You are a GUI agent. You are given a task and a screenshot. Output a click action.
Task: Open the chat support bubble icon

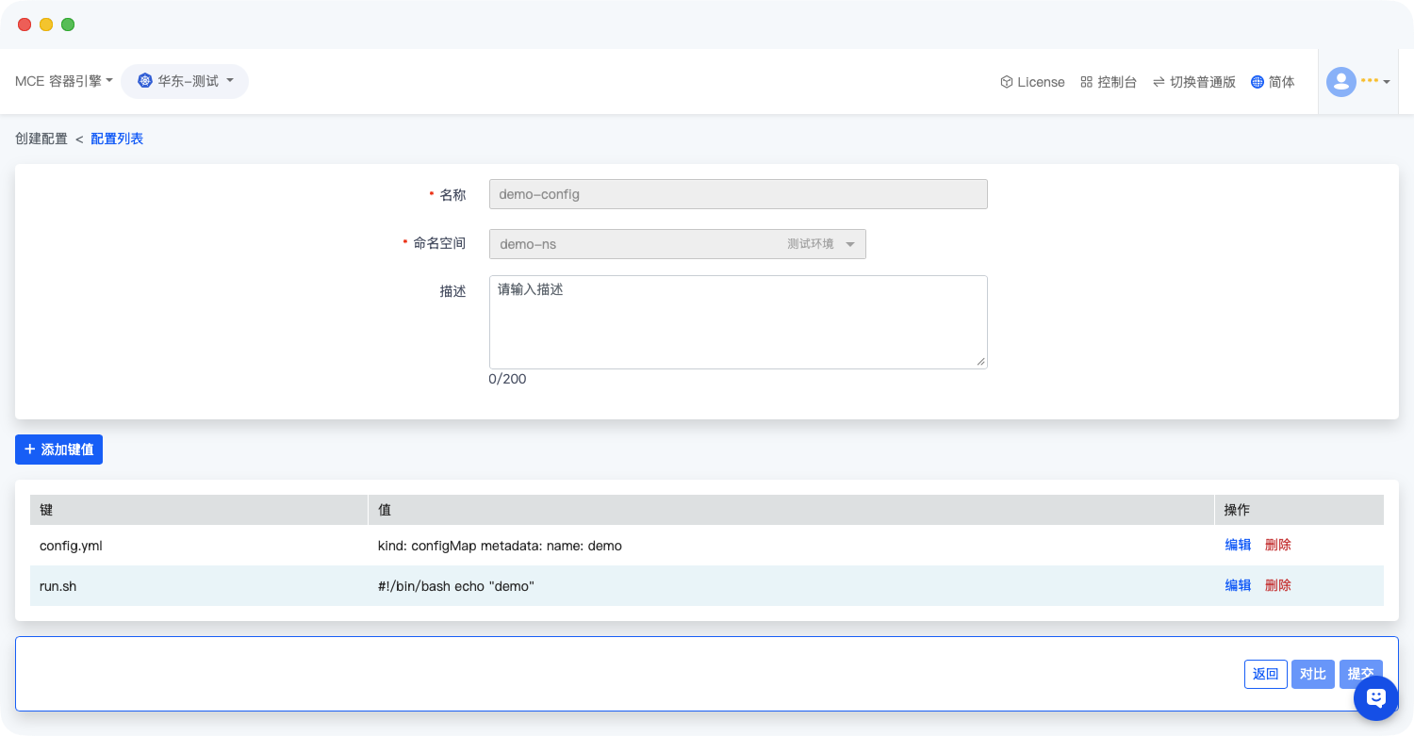(x=1375, y=697)
